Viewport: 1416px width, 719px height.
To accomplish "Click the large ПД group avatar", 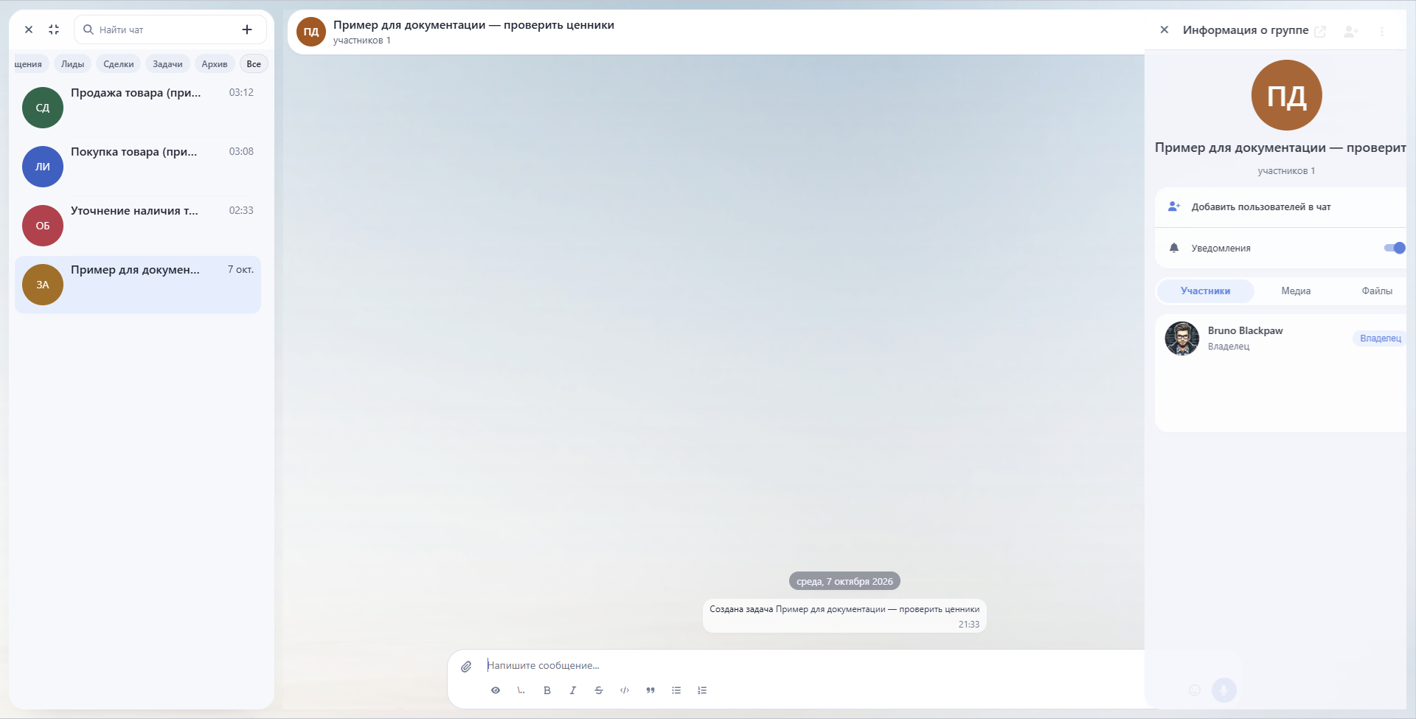I will (1286, 95).
